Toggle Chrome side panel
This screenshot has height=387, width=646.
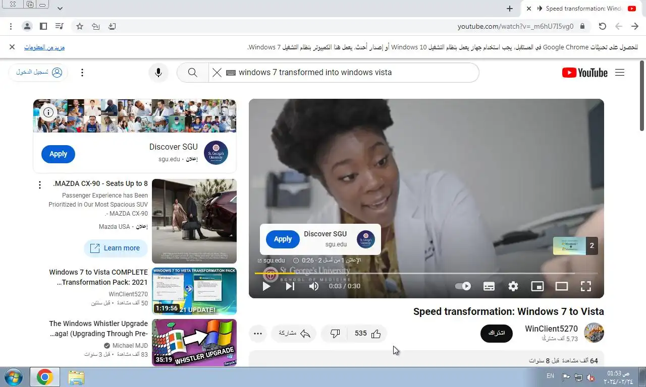click(x=43, y=26)
